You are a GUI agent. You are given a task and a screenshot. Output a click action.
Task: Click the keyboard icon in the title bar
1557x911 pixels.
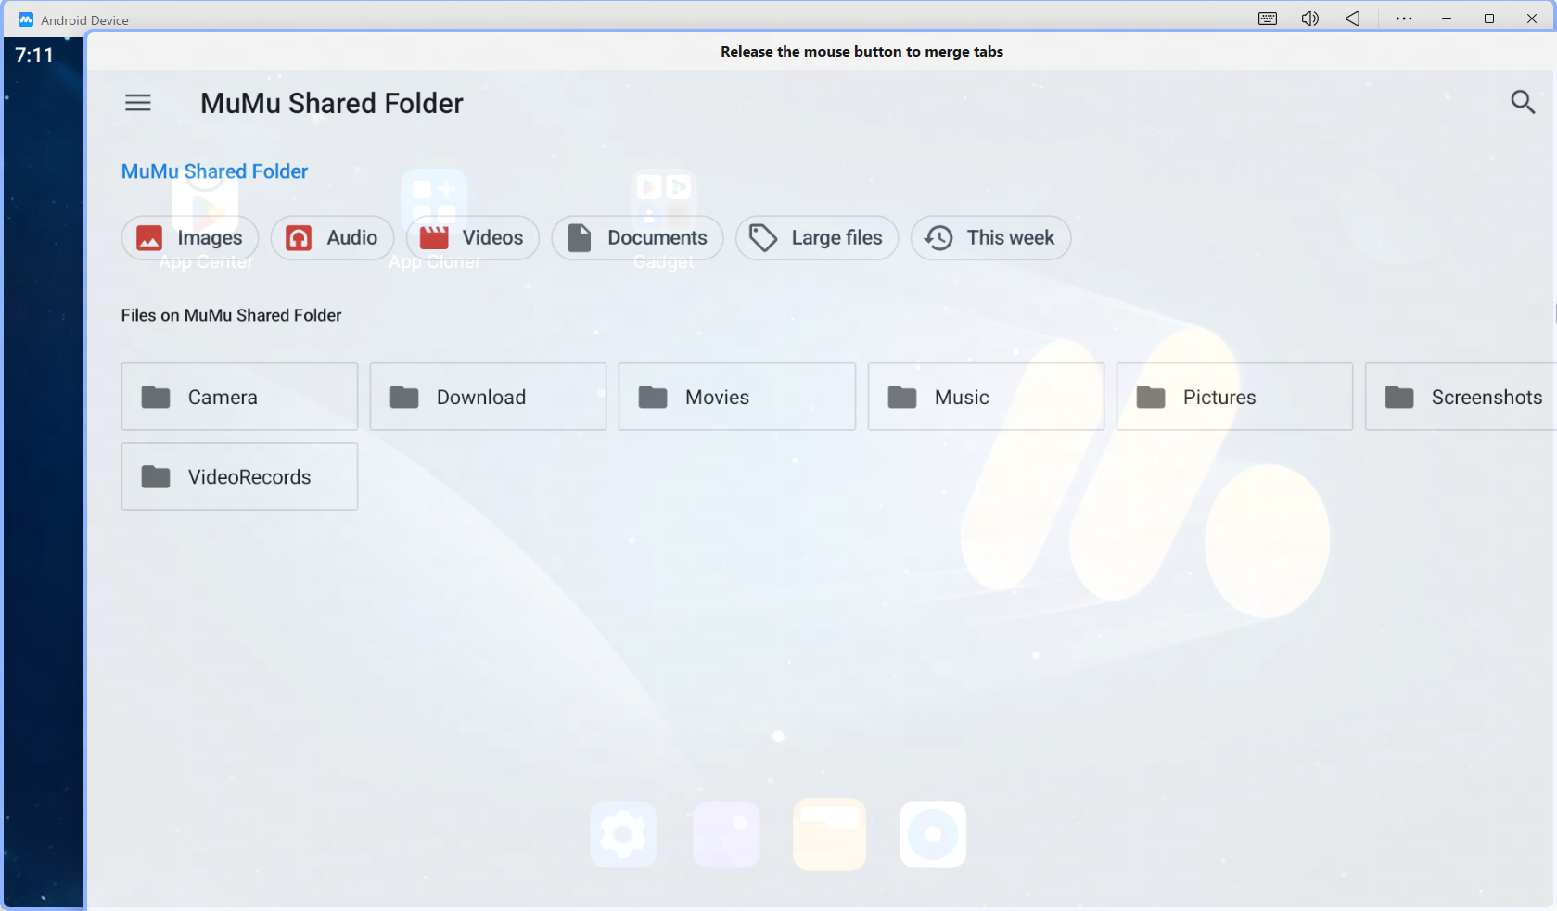(1268, 19)
